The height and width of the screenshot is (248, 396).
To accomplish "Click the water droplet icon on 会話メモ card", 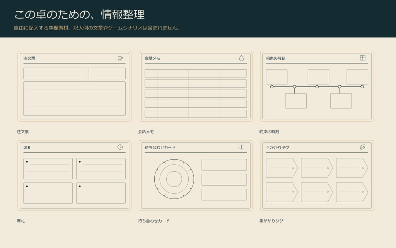I will click(x=241, y=58).
